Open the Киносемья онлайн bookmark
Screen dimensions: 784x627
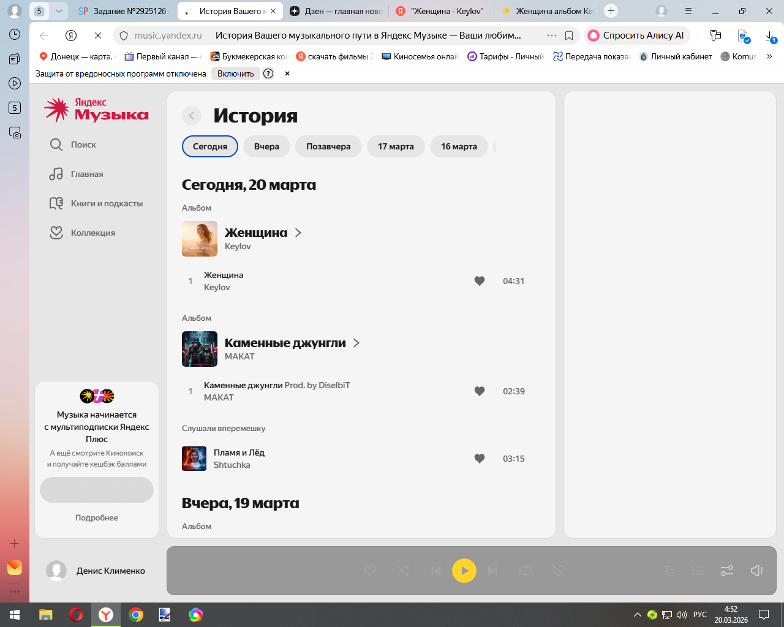coord(420,56)
